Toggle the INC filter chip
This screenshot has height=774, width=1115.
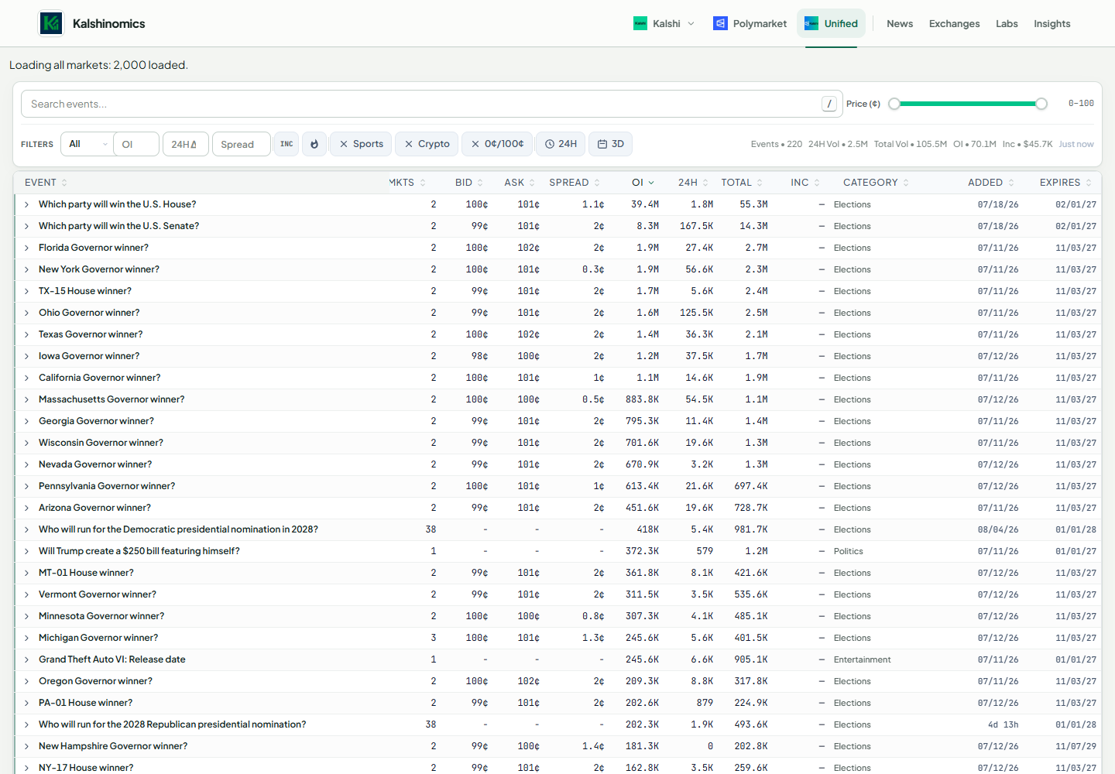tap(286, 144)
